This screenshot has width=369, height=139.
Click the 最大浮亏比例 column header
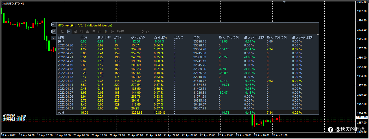click(x=254, y=37)
